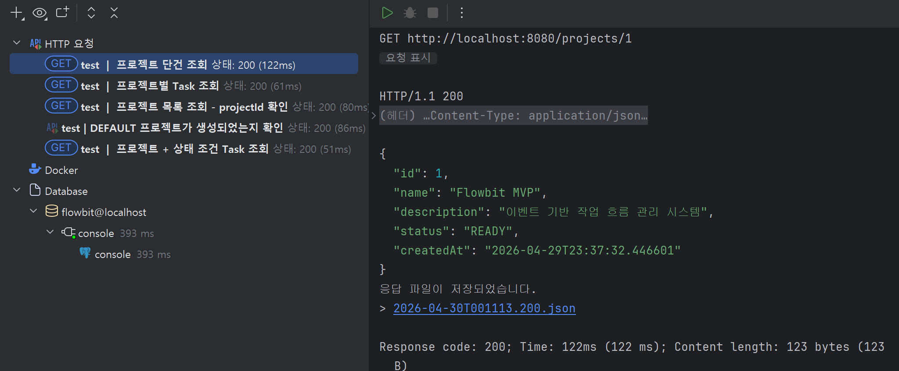899x371 pixels.
Task: Select the PostgreSQL console 393 ms leaf item
Action: point(125,254)
